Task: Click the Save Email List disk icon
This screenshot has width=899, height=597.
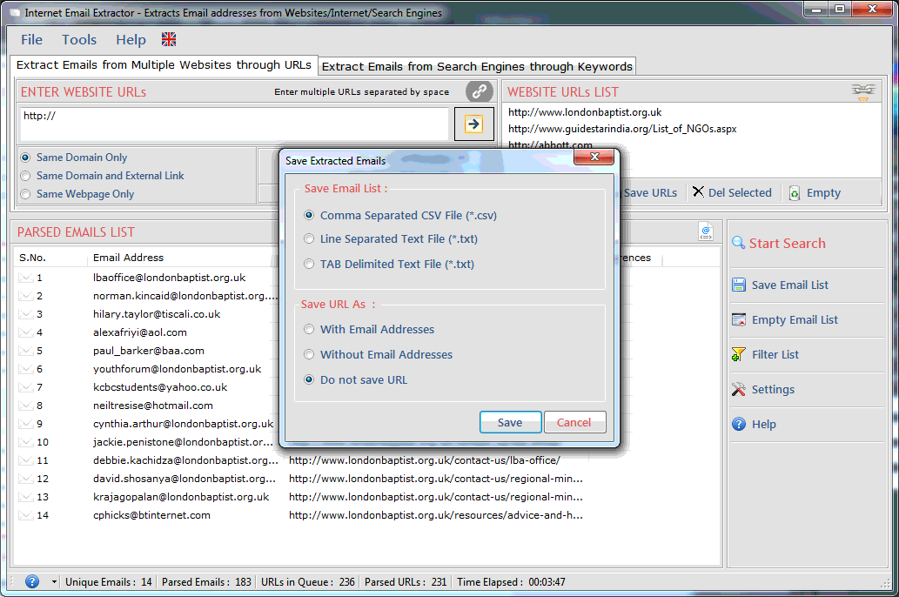Action: coord(739,285)
